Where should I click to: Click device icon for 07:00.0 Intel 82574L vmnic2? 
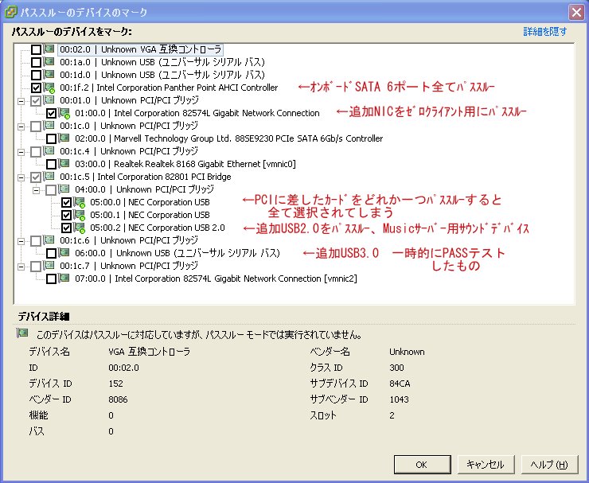click(65, 279)
